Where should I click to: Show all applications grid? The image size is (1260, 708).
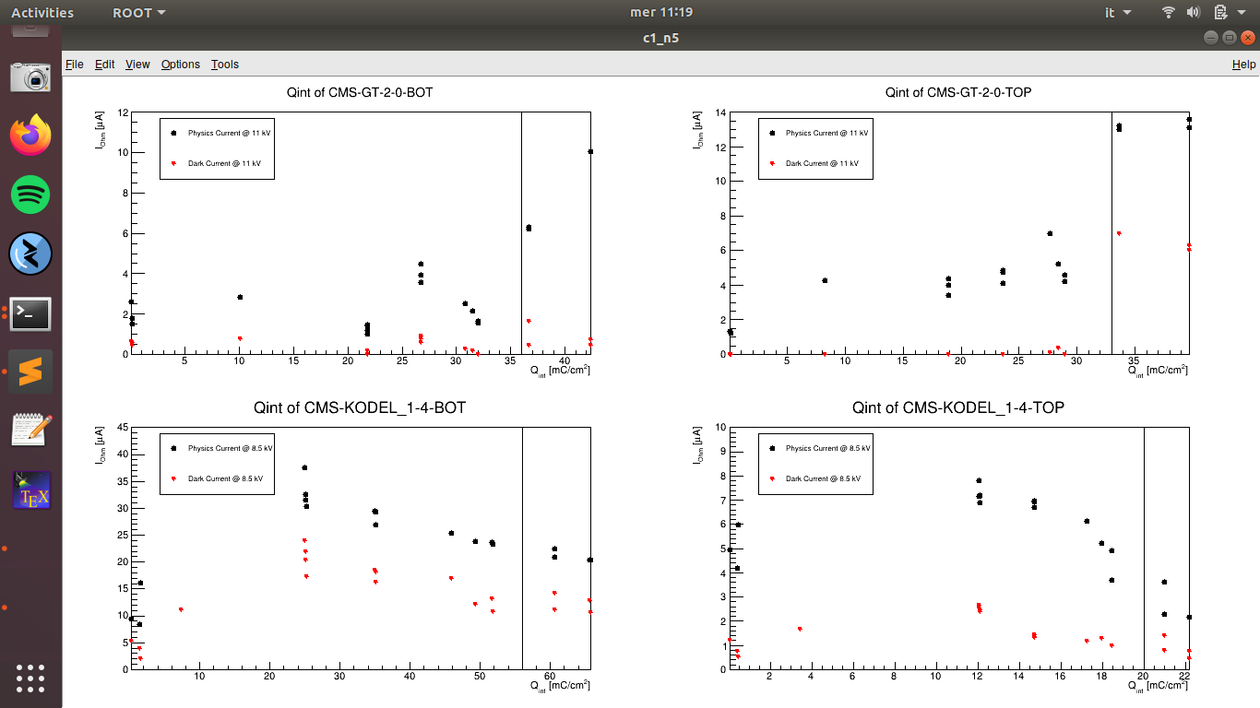pyautogui.click(x=30, y=678)
